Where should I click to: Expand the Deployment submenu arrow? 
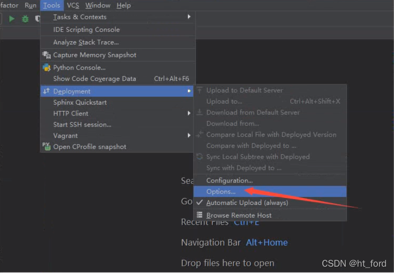[189, 91]
